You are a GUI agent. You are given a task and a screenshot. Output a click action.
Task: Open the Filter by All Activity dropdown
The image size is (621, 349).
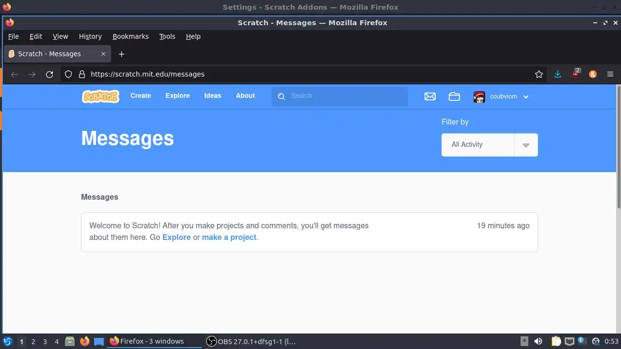pos(490,145)
